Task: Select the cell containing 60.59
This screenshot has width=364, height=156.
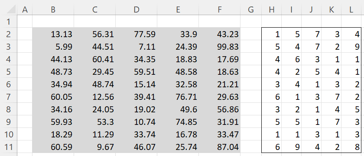Action: 53,146
